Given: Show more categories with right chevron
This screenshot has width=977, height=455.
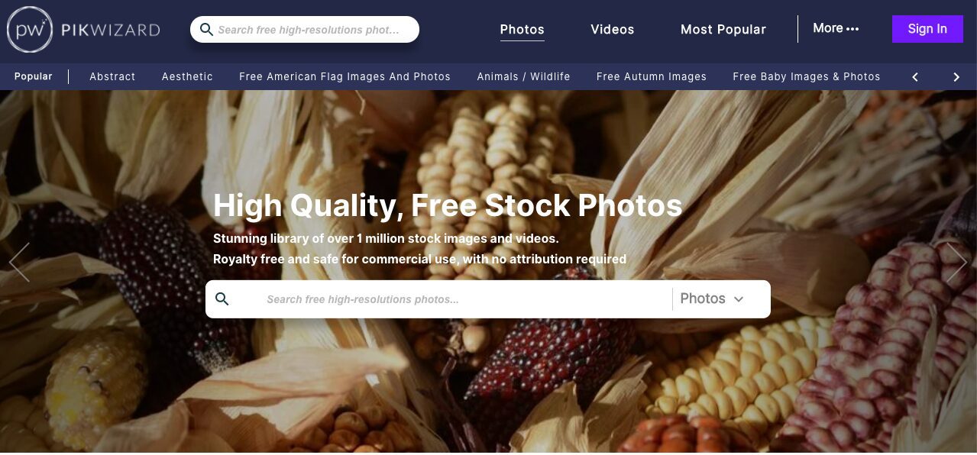Looking at the screenshot, I should 956,77.
